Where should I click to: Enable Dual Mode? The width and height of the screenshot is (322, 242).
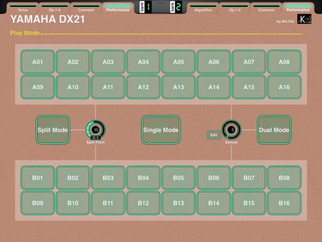coord(274,130)
